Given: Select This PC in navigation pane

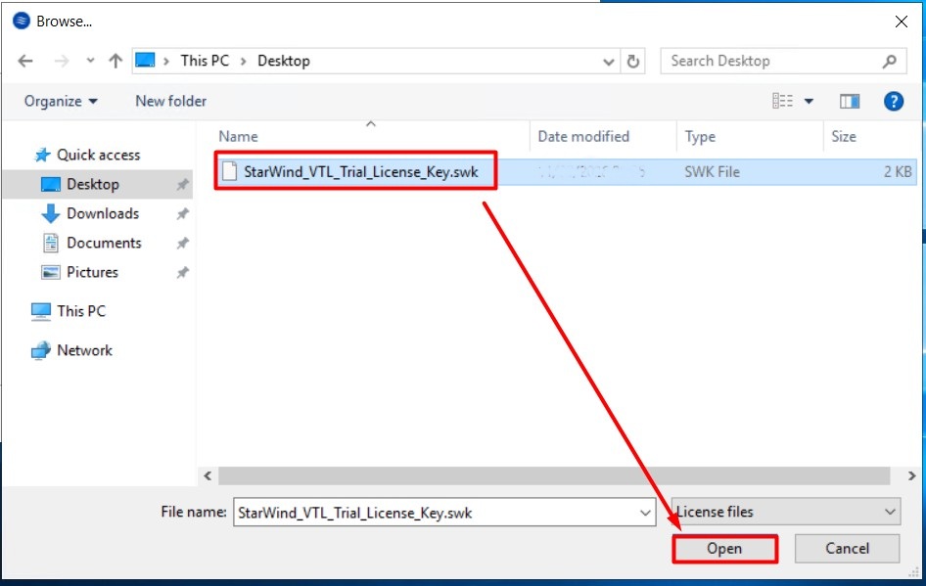Looking at the screenshot, I should click(80, 311).
